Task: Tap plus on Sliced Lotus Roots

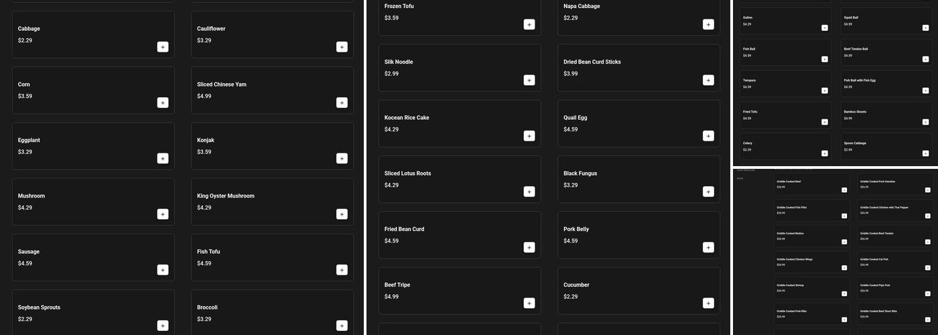Action: (529, 192)
